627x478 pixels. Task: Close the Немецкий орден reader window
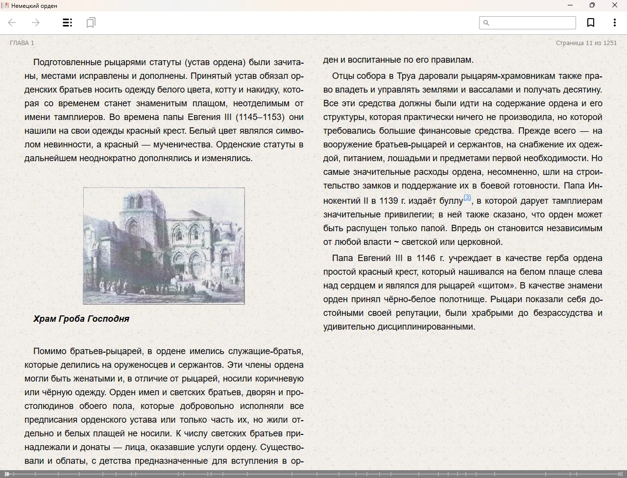[x=614, y=5]
